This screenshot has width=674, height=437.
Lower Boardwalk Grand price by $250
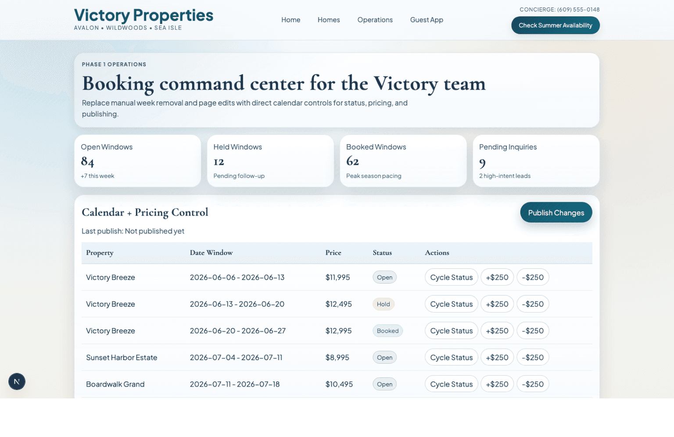pyautogui.click(x=532, y=384)
